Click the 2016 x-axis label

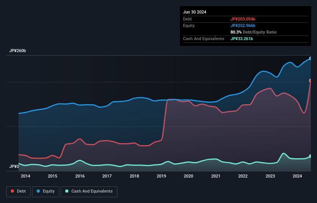(x=80, y=176)
